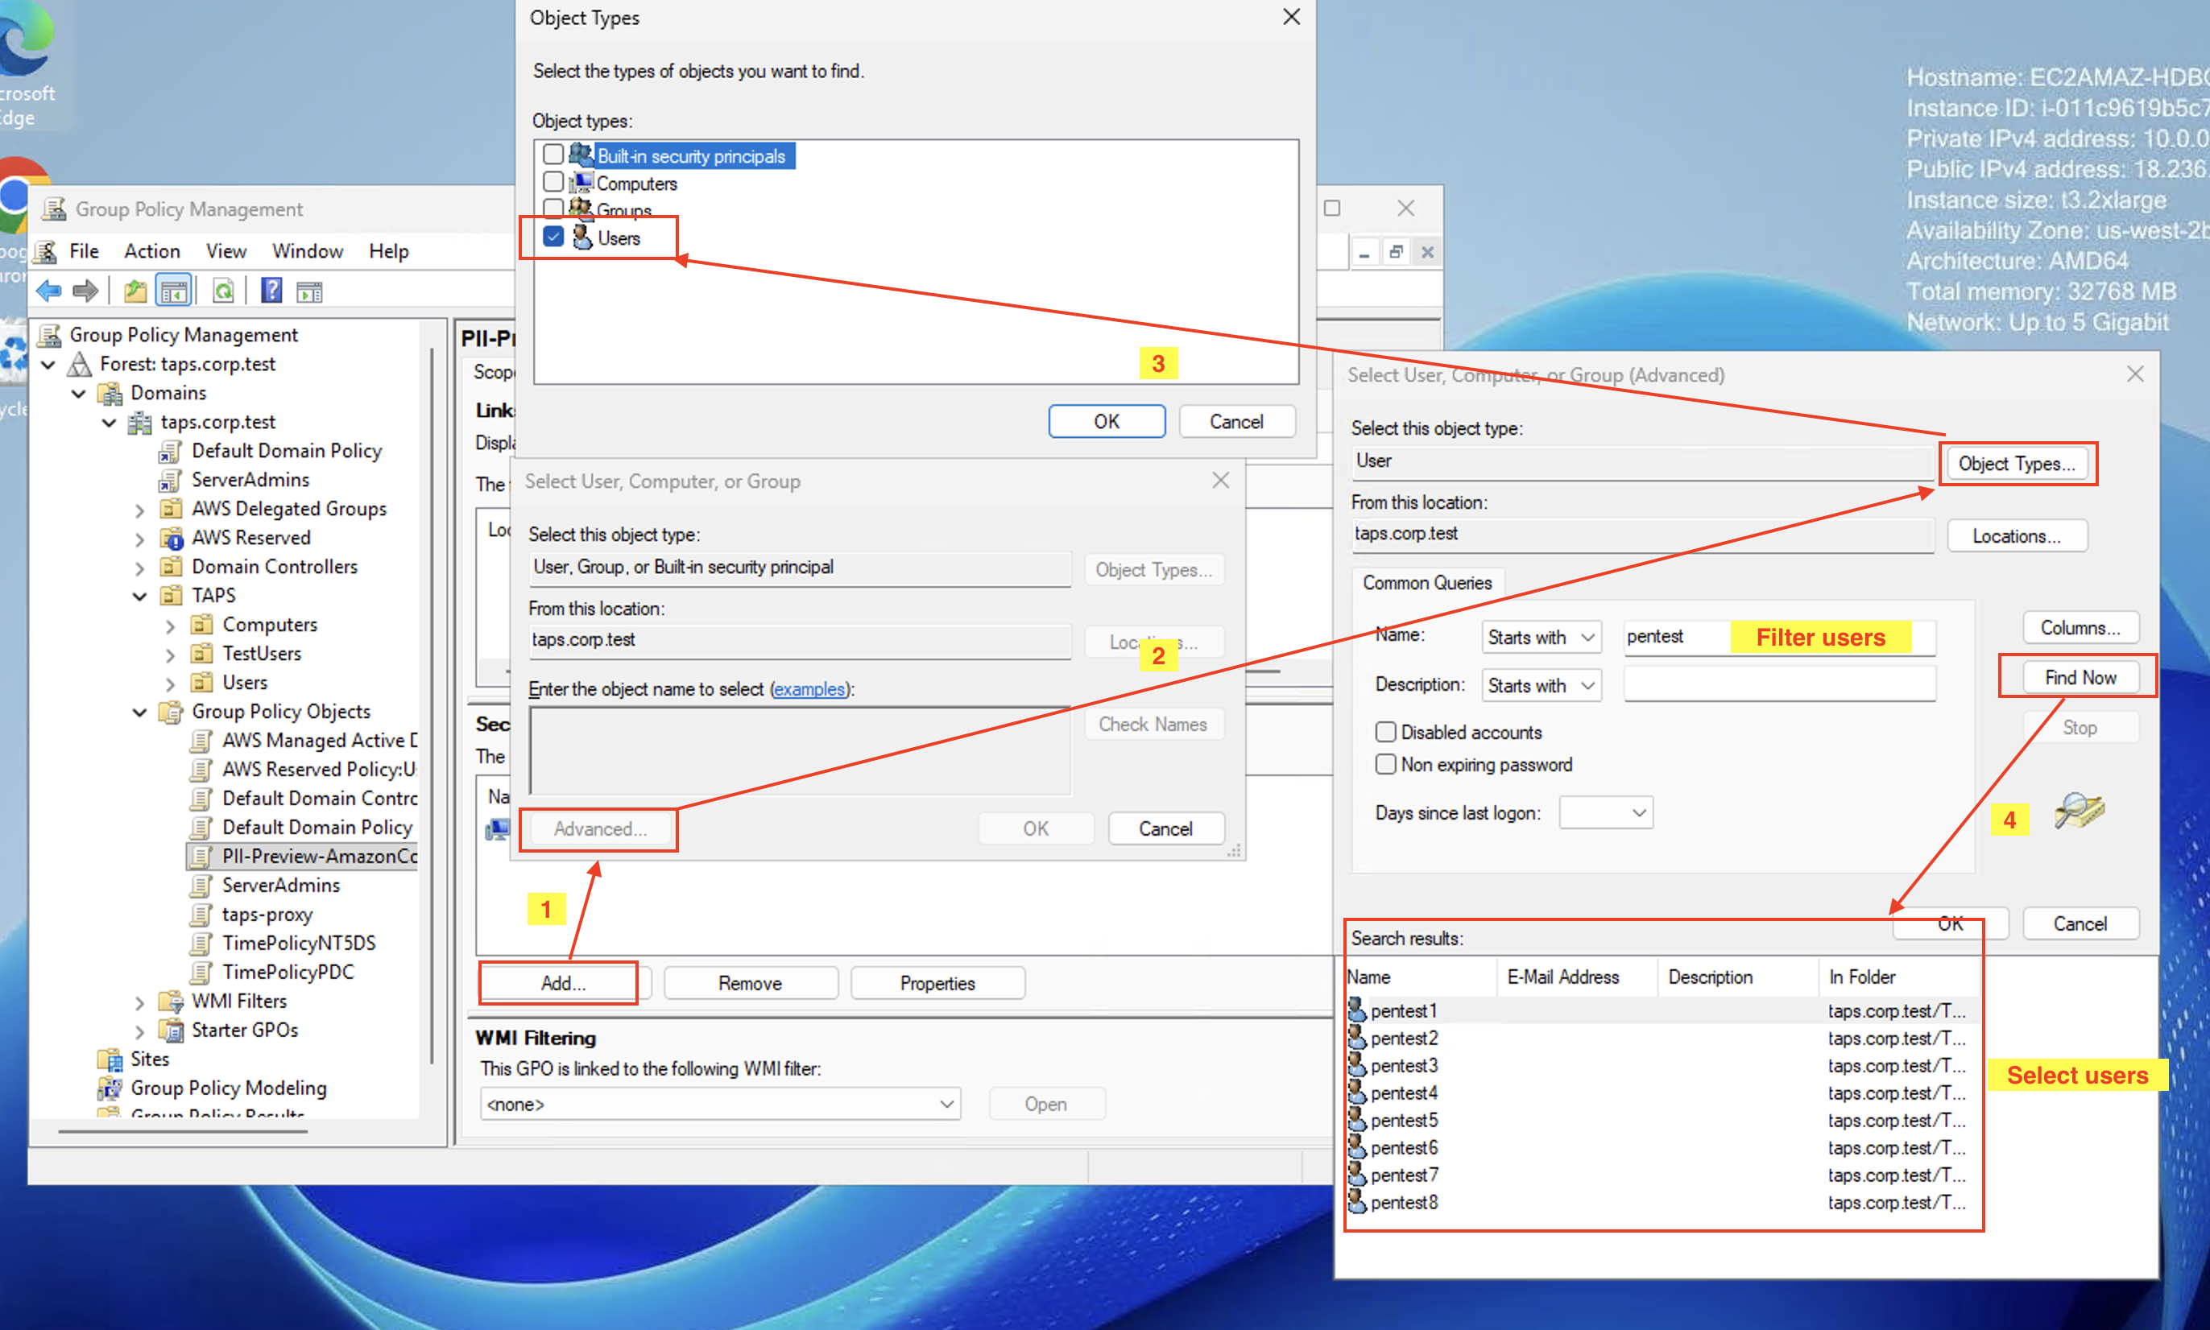This screenshot has width=2210, height=1330.
Task: Click the taps-proxy GPO scroll icon
Action: click(x=201, y=914)
